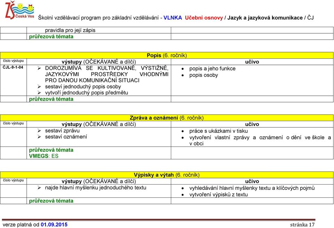Screen dimensions: 334x228
Task: Click 'sestaví jednoduchý popis osoby' line
Action: (83, 87)
